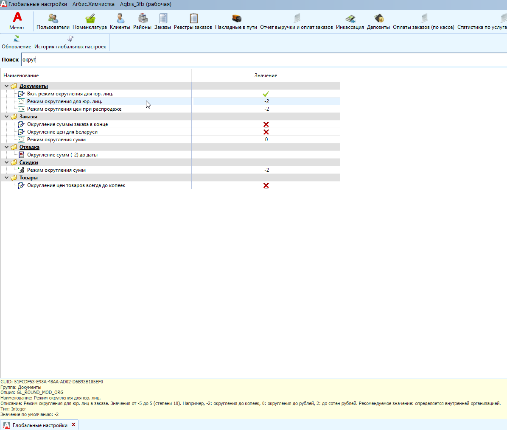Click the GUID line in info panel
Viewport: 507px width, 430px height.
(52, 382)
